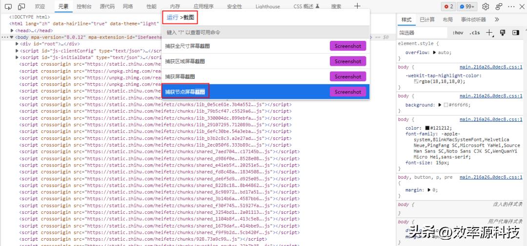This screenshot has width=527, height=246.
Task: Open the red error count badge
Action: 448,6
